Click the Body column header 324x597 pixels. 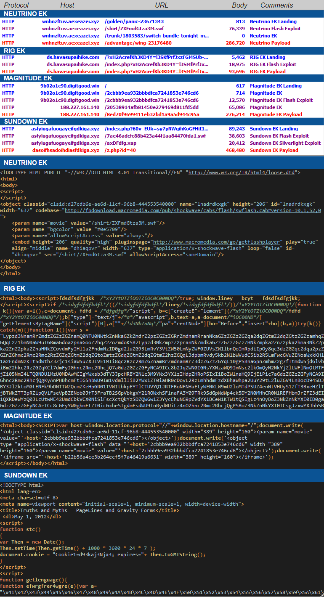(x=240, y=5)
